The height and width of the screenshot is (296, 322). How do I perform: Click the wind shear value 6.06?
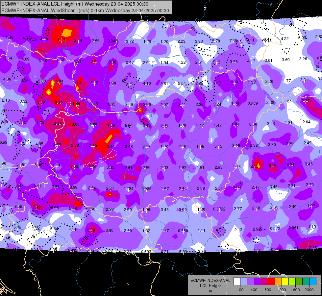(x=38, y=165)
